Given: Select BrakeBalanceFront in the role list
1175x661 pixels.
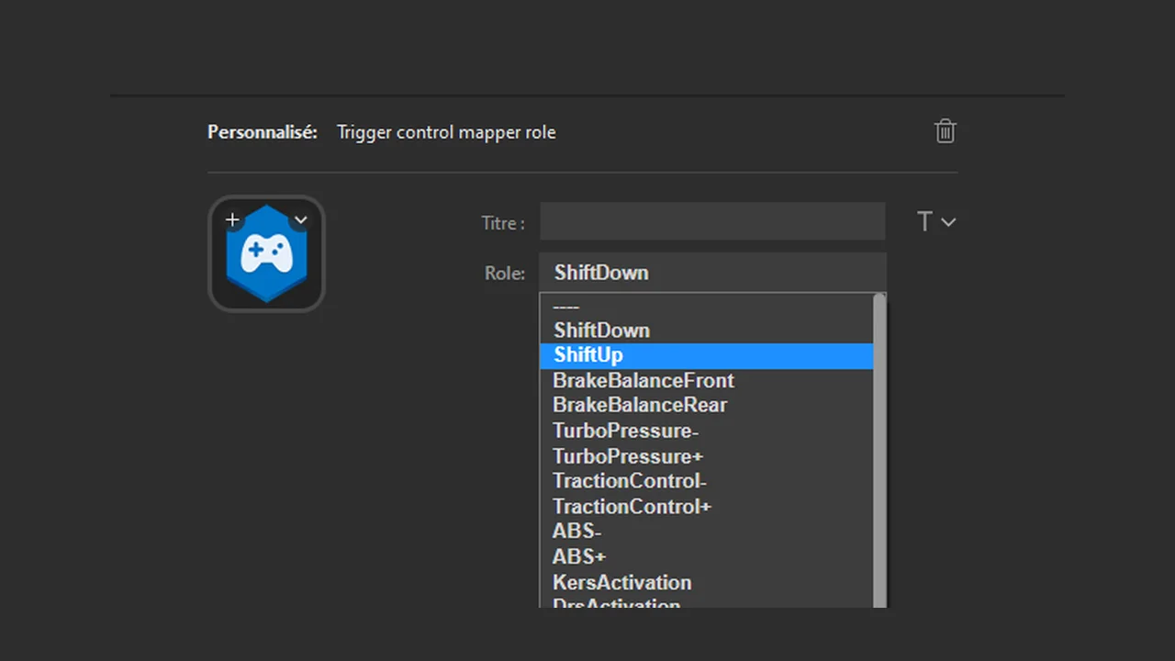Looking at the screenshot, I should click(x=706, y=381).
